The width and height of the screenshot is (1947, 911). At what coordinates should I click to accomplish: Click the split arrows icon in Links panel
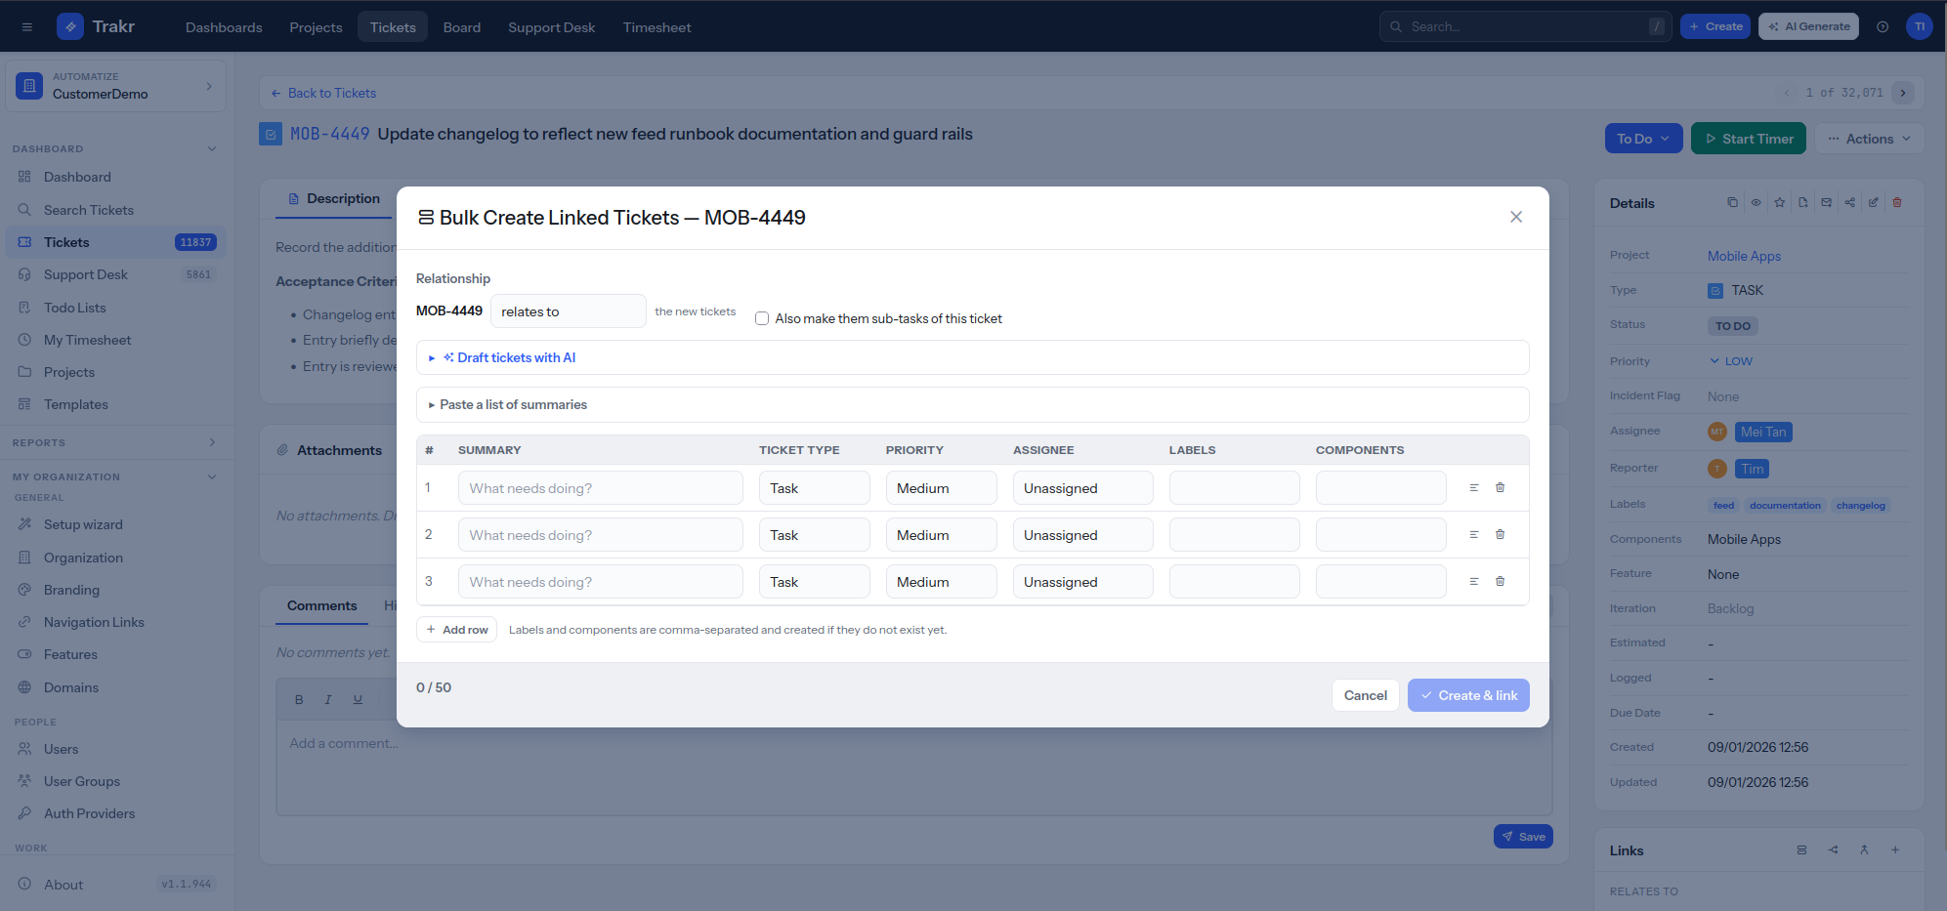click(1833, 849)
